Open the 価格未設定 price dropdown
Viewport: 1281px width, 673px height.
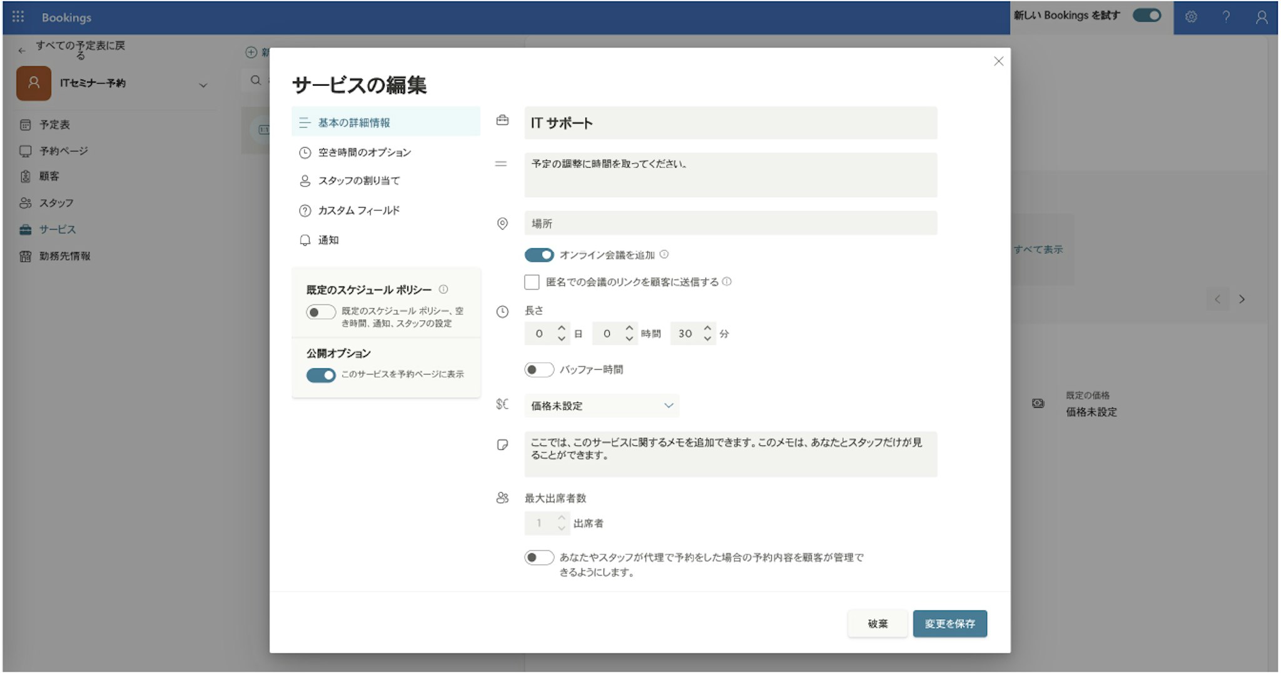pyautogui.click(x=602, y=406)
